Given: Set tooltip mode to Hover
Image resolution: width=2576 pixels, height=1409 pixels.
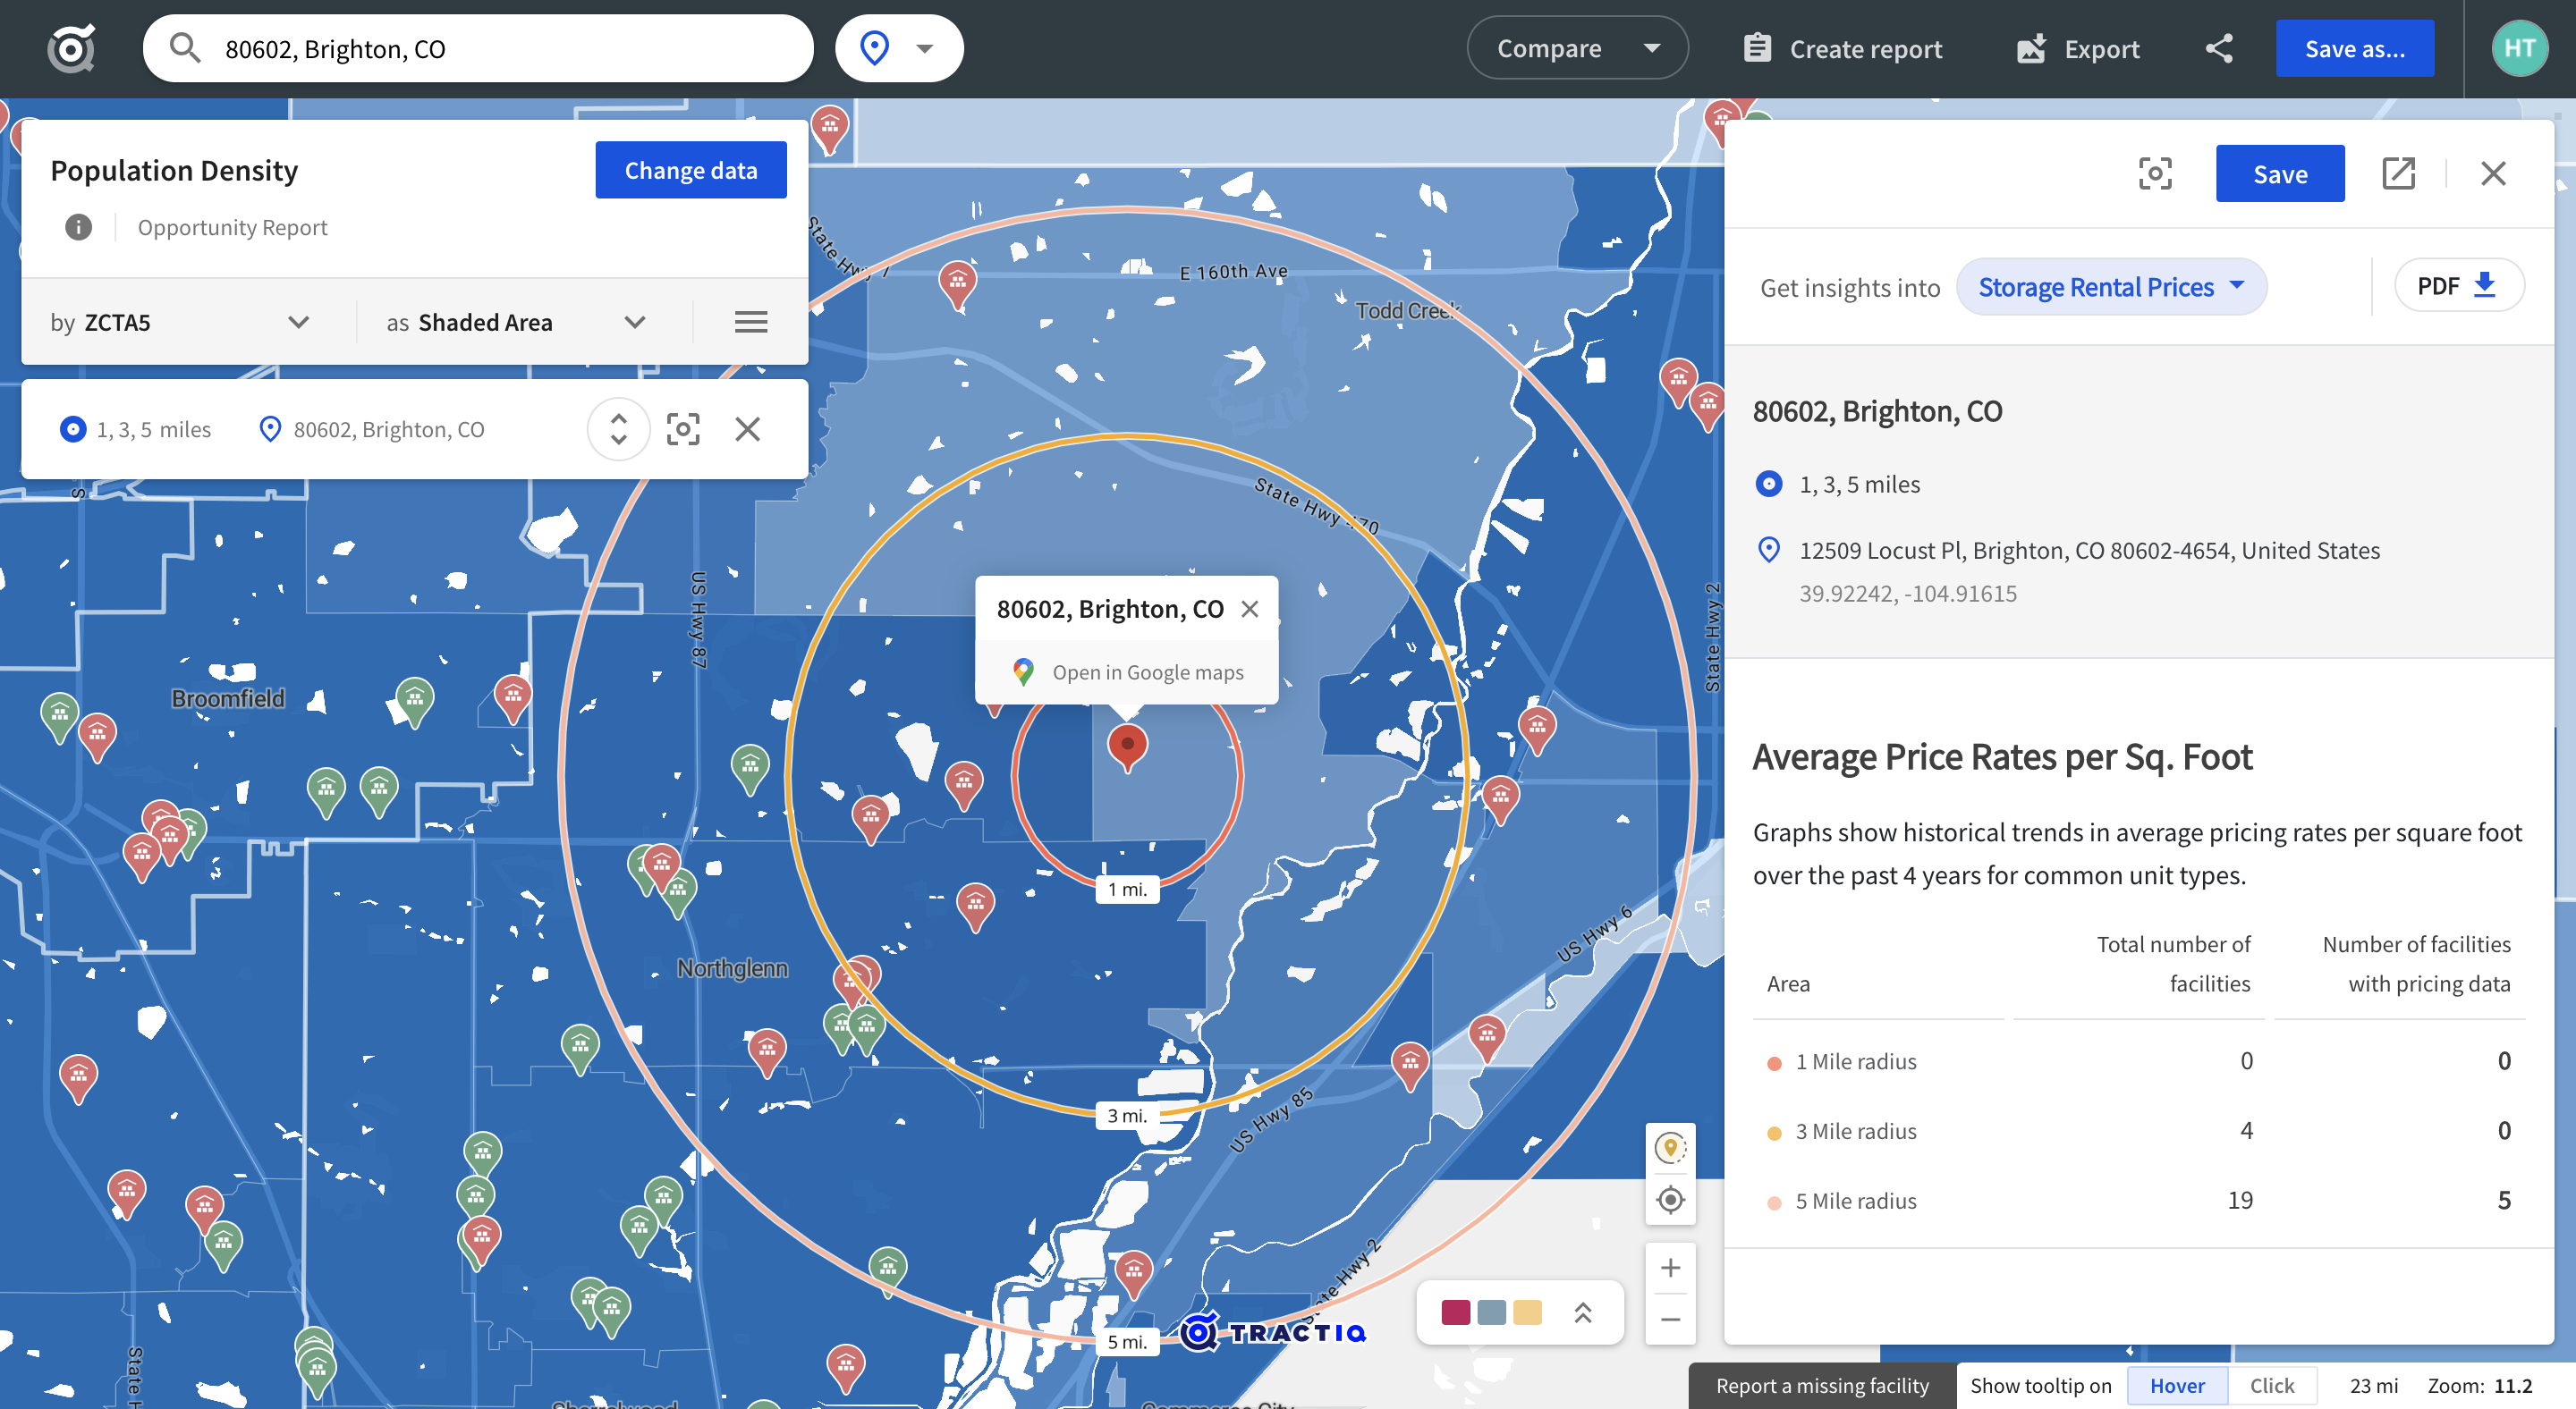Looking at the screenshot, I should 2177,1386.
